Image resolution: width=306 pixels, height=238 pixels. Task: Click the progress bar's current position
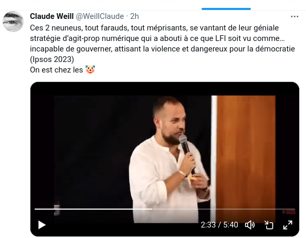point(152,209)
